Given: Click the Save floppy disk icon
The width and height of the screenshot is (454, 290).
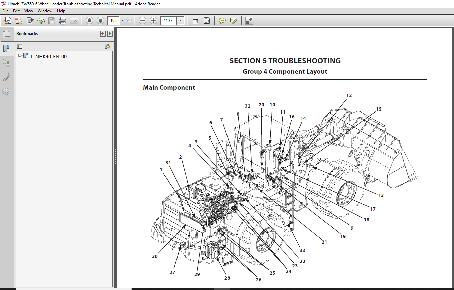Looking at the screenshot, I should tap(52, 21).
